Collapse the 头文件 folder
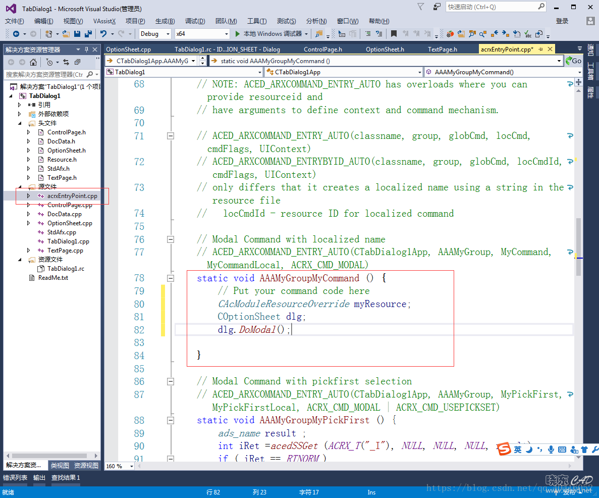The image size is (599, 498). (20, 123)
